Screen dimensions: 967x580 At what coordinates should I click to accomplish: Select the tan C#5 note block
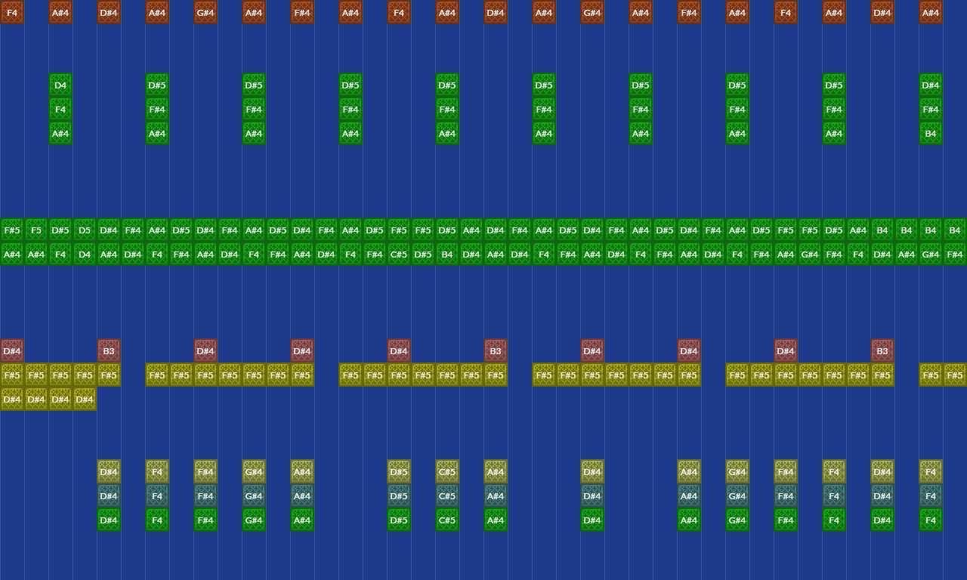click(x=447, y=471)
